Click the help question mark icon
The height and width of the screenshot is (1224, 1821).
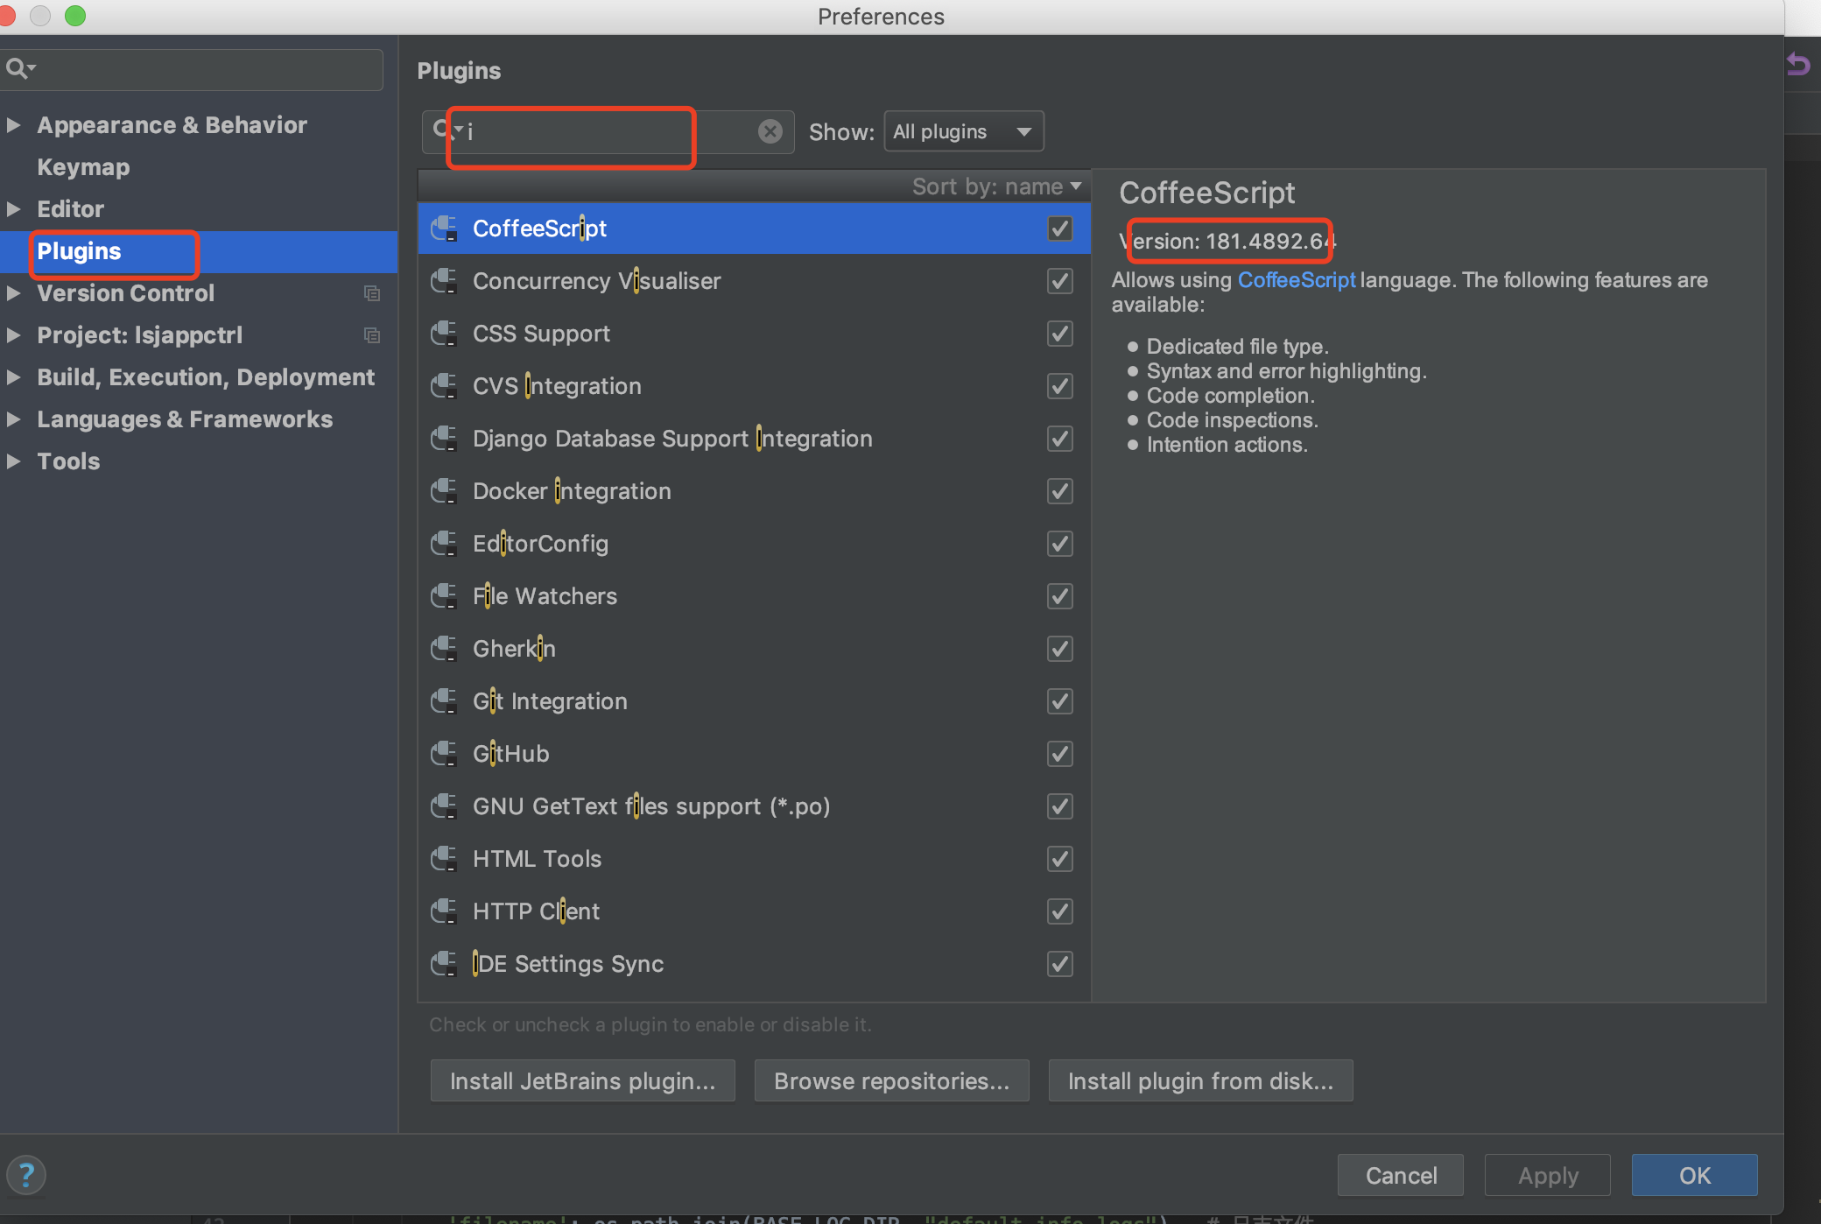pos(26,1175)
